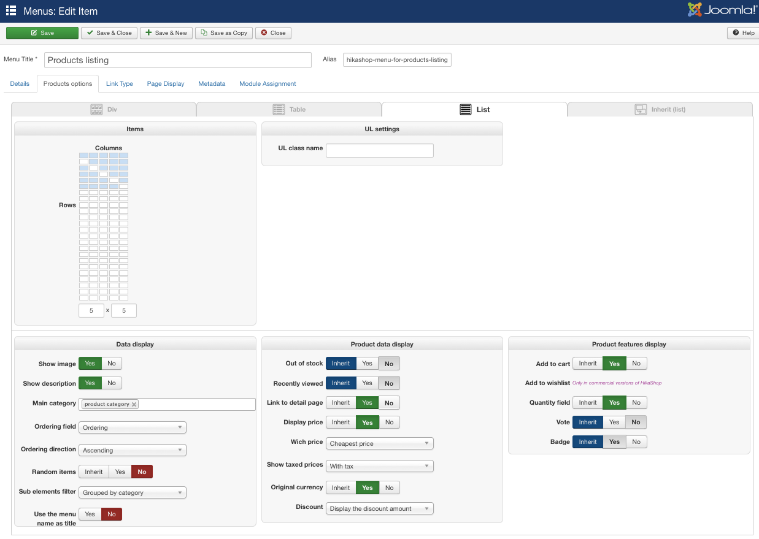This screenshot has height=539, width=759.
Task: Set Use the menu name as title to Yes
Action: click(90, 514)
